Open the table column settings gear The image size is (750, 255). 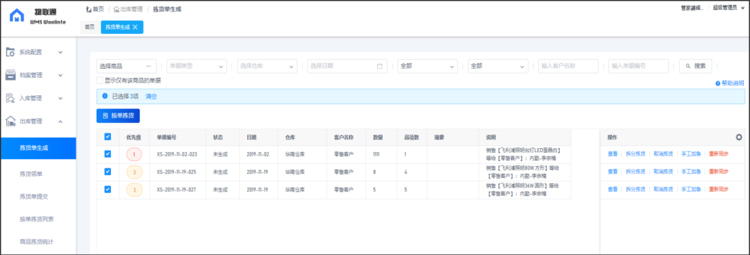pyautogui.click(x=739, y=138)
